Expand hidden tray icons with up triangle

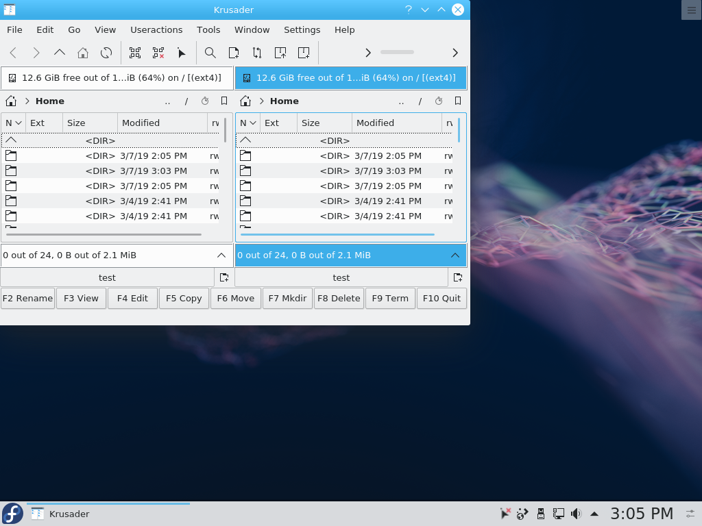594,514
